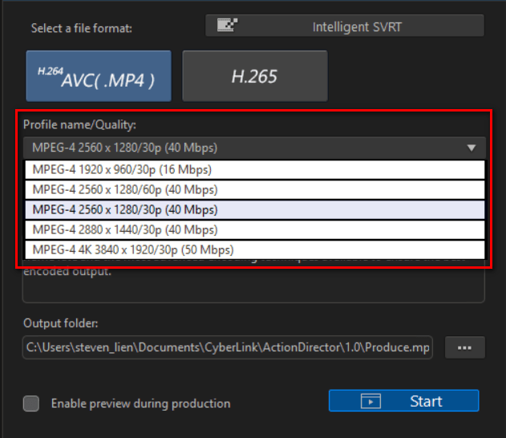
Task: Choose MPEG-4 1920 x 960/30p (16 Mbps)
Action: [x=255, y=170]
